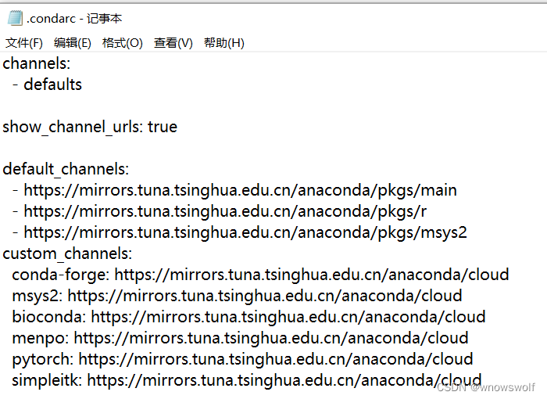Click the bioconda channel line
The height and width of the screenshot is (399, 547).
tap(248, 317)
